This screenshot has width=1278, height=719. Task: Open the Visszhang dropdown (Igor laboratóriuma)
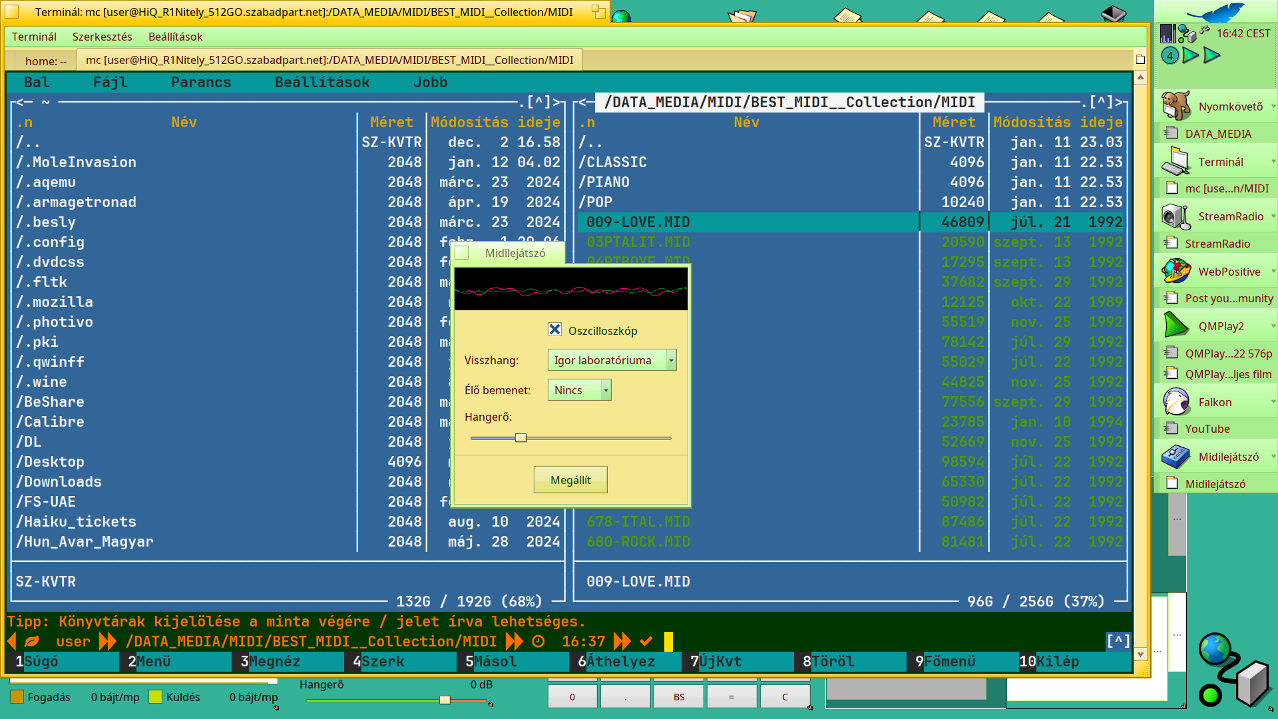pos(612,360)
